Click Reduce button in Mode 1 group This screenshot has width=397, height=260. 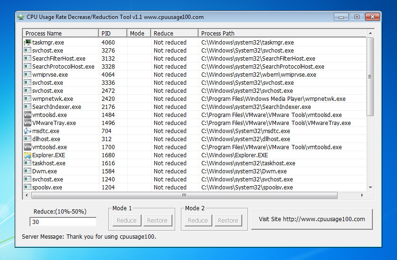coord(127,220)
